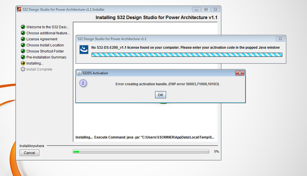Viewport: 307px width, 176px height.
Task: Click the grey circle beside Install Complete
Action: coord(23,69)
